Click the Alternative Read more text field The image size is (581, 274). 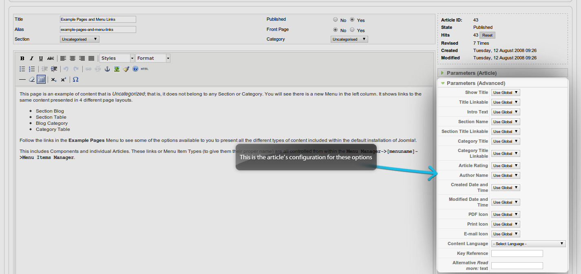coord(517,266)
